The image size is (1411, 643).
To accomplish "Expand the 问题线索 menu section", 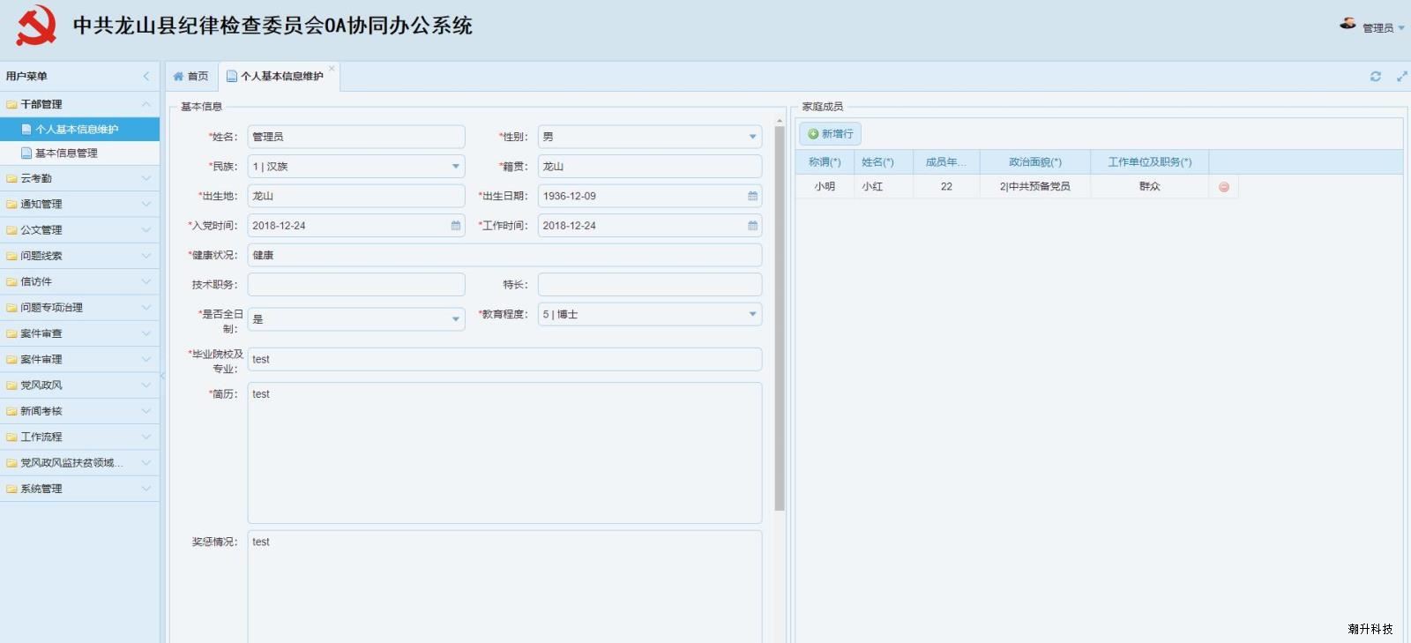I will 146,256.
